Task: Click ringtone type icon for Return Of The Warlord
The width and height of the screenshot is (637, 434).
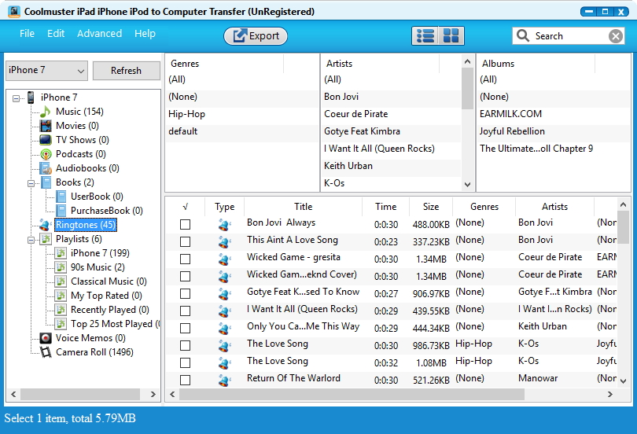Action: (x=224, y=381)
